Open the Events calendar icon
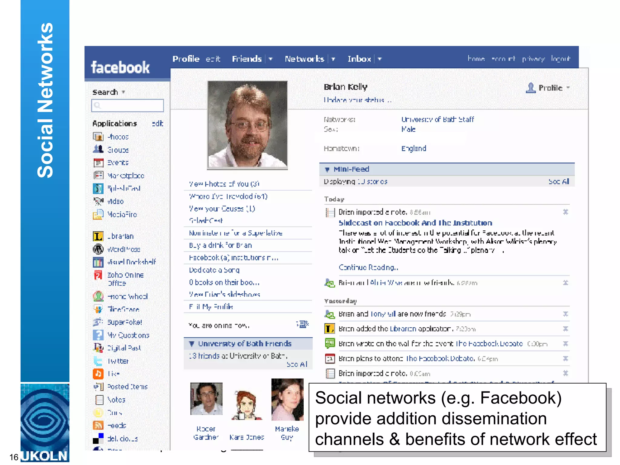Viewport: 620px width, 465px height. pyautogui.click(x=98, y=163)
